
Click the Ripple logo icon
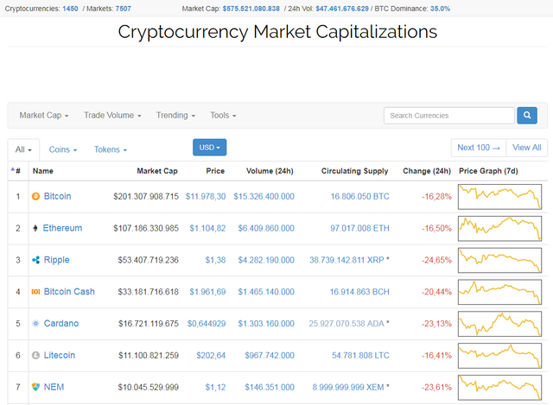click(x=35, y=260)
